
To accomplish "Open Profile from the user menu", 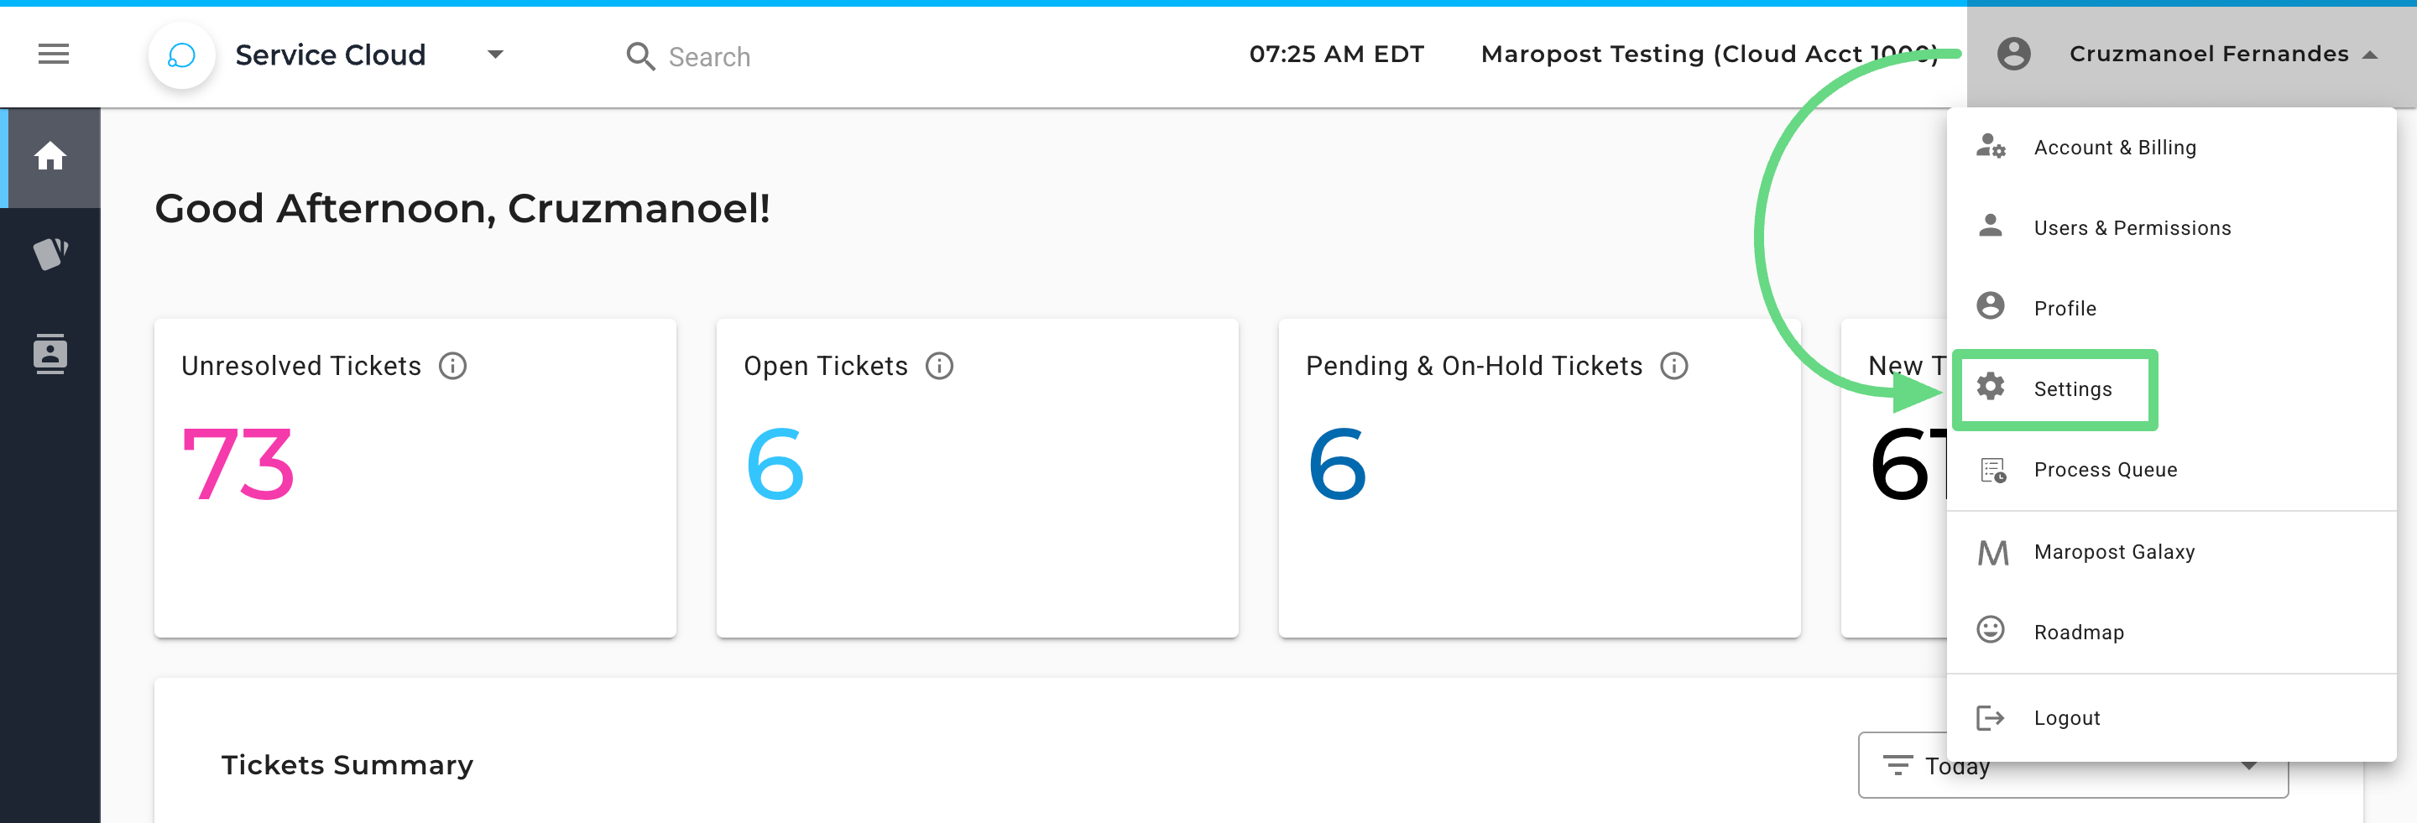I will [x=2065, y=309].
